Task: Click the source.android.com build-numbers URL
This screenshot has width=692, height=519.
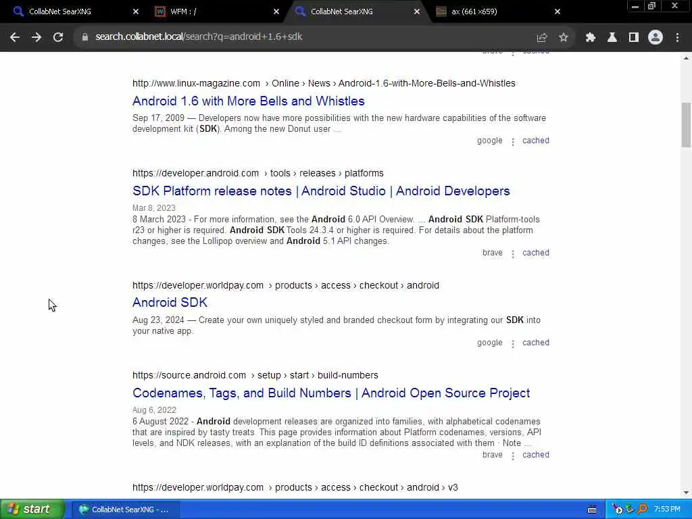Action: (x=255, y=375)
